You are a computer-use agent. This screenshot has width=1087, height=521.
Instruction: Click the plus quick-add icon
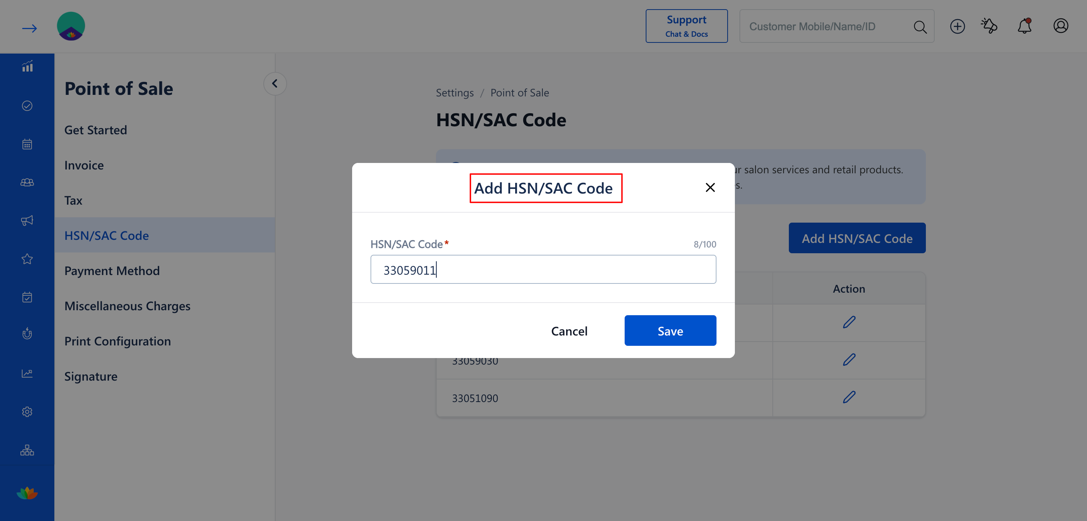(x=957, y=26)
